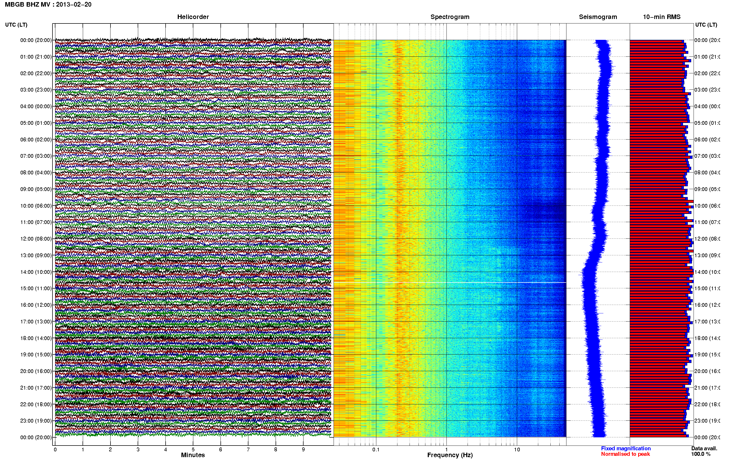Image resolution: width=750 pixels, height=469 pixels.
Task: Click the left '09:00 (05:00)' time label
Action: [36, 189]
